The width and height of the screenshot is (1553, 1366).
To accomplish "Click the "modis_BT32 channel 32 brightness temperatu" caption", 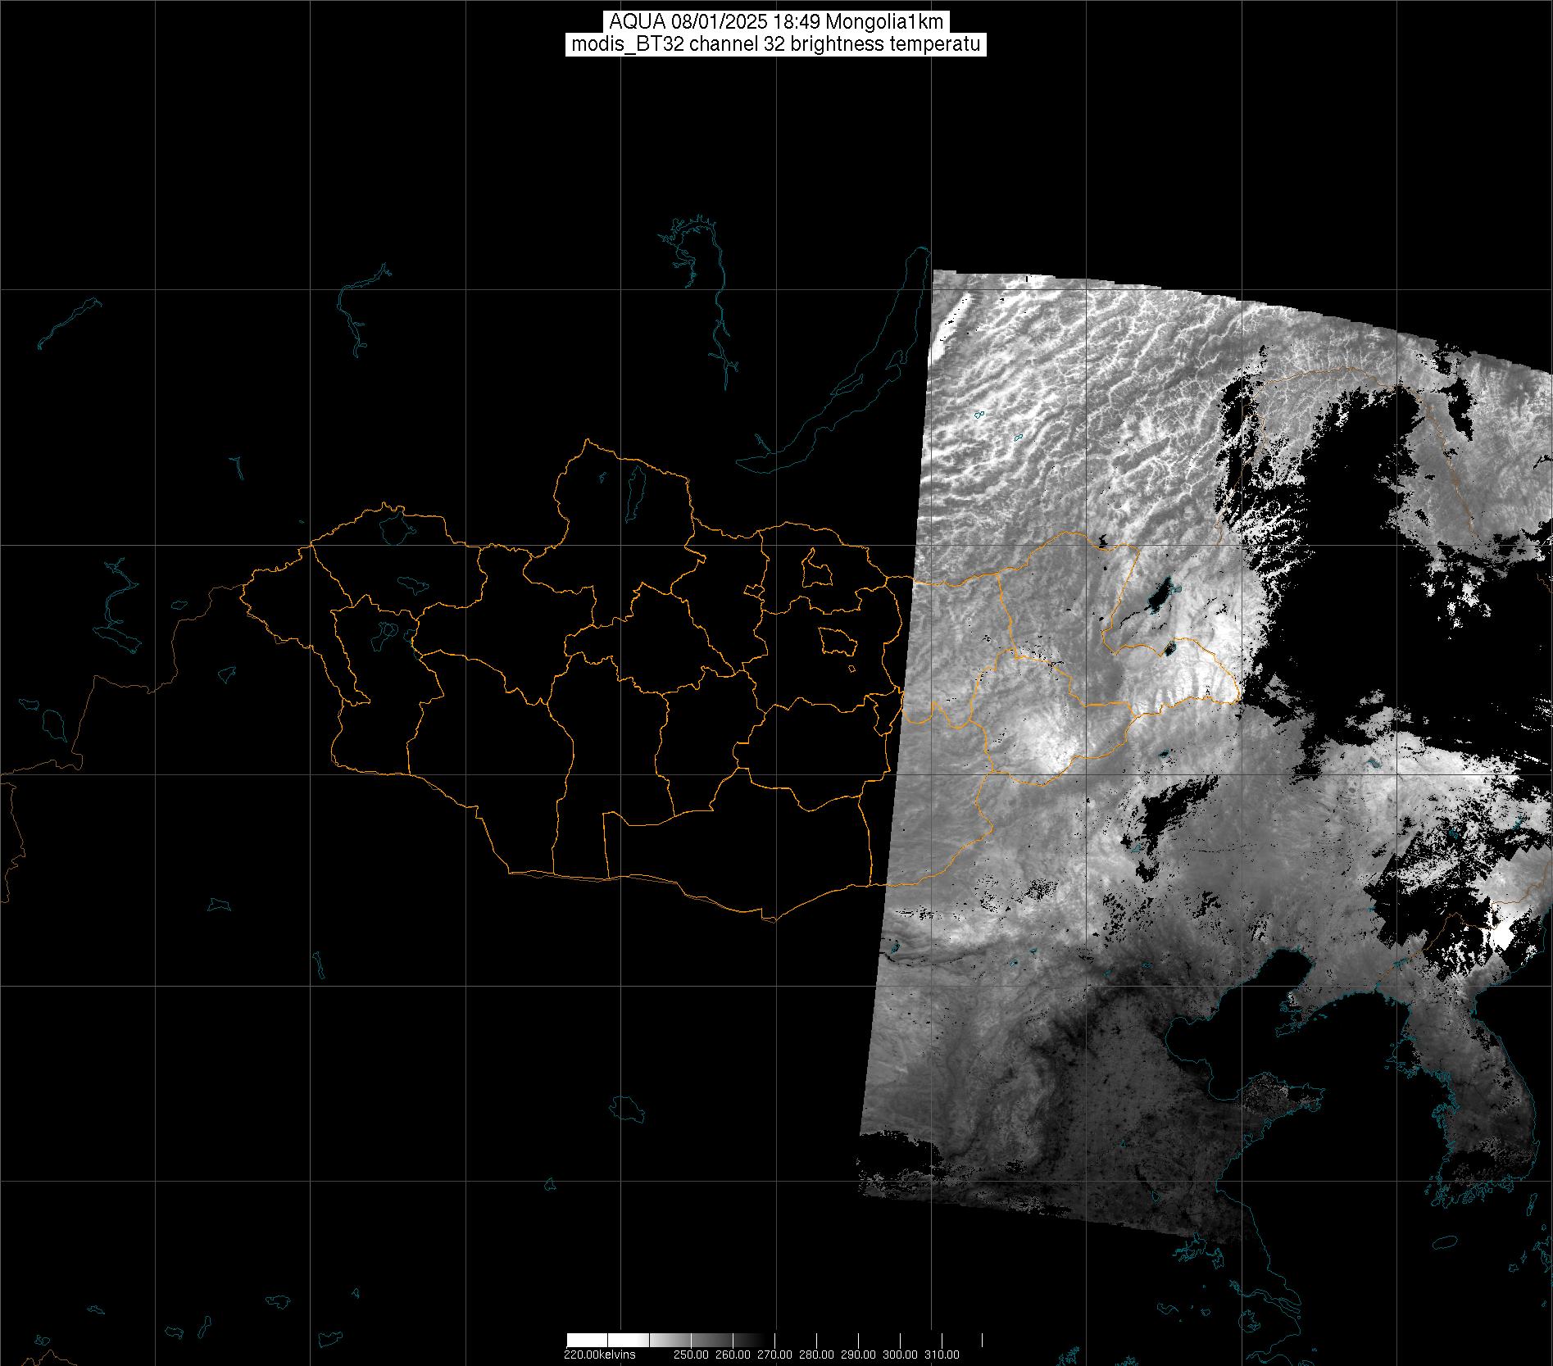I will [776, 44].
